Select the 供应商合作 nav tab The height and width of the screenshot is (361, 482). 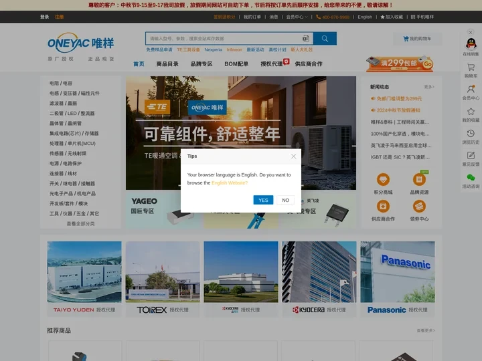point(309,64)
